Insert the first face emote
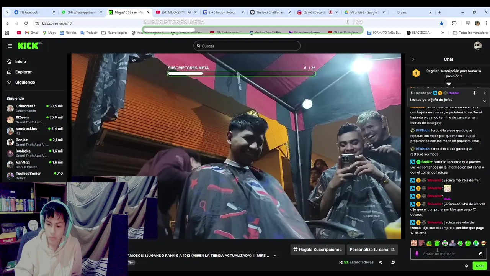Screen dimensions: 490x276 [x=414, y=243]
